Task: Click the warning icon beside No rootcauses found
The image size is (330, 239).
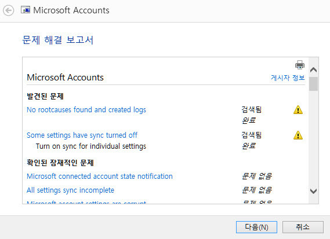Action: click(298, 109)
